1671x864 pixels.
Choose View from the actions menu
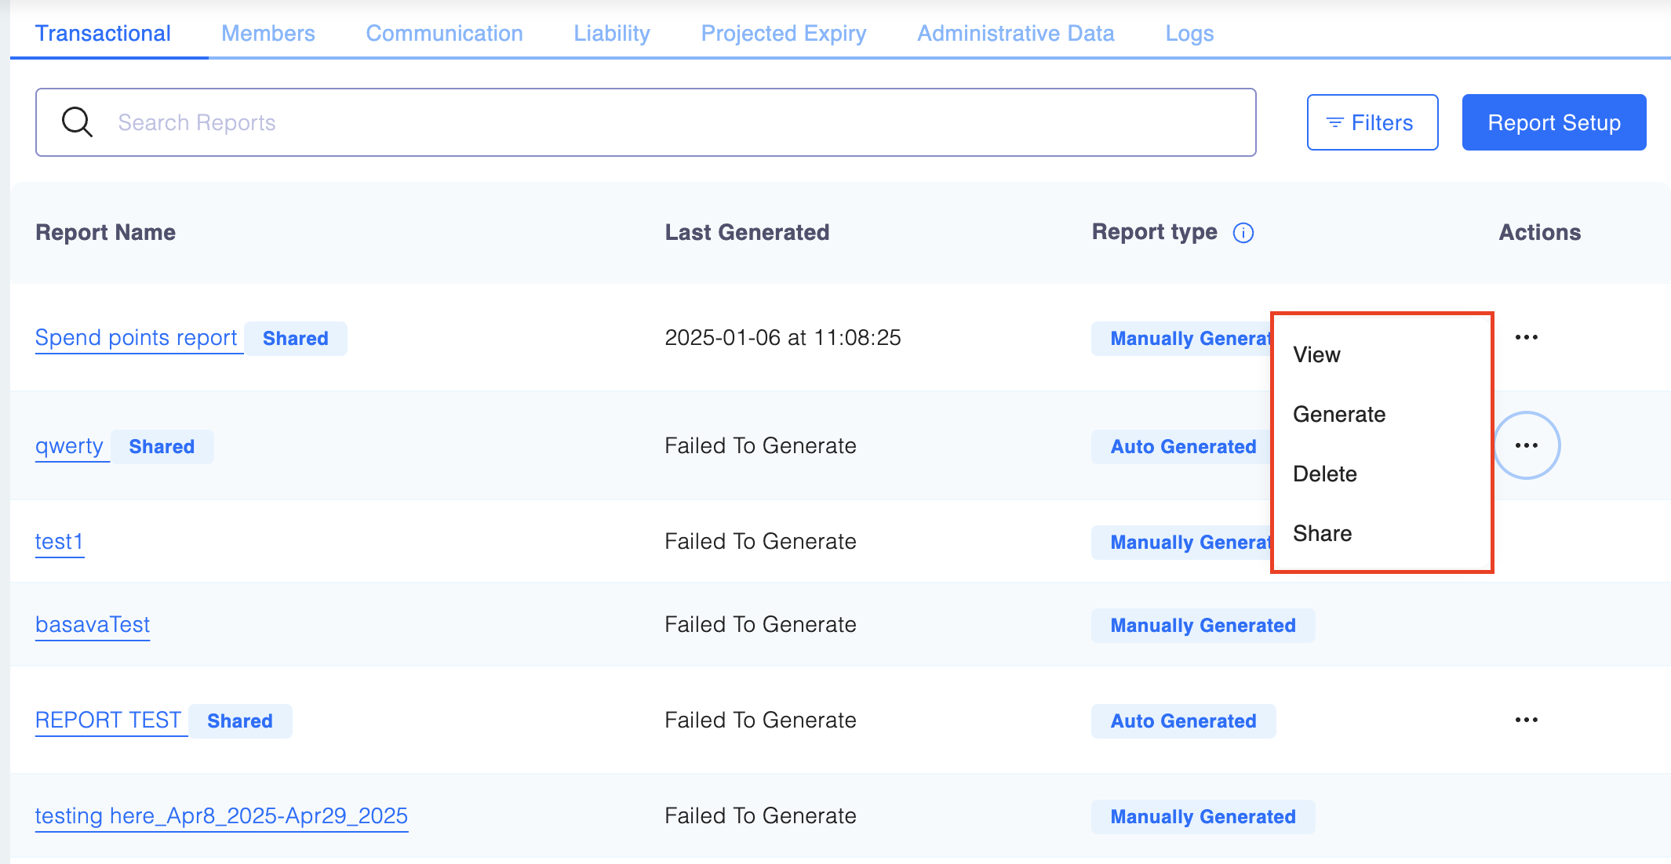(1316, 355)
